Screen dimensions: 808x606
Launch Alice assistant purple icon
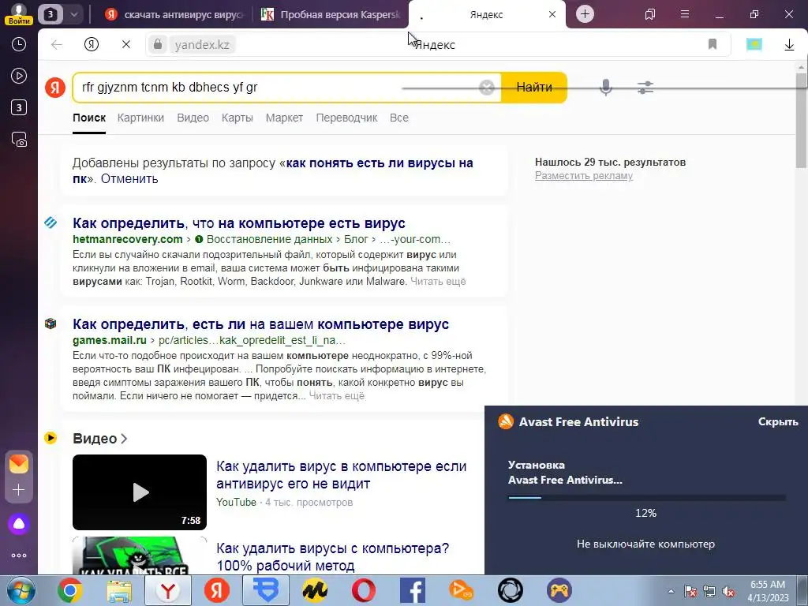pyautogui.click(x=19, y=524)
